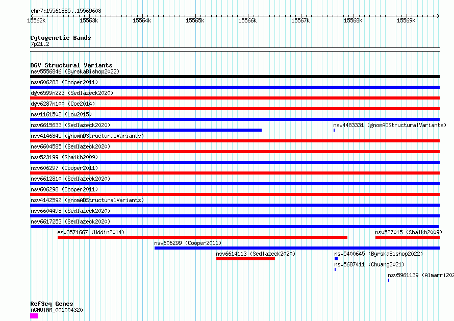Select the nsv5961139 Almarri variant marker
This screenshot has width=454, height=321.
pyautogui.click(x=389, y=280)
